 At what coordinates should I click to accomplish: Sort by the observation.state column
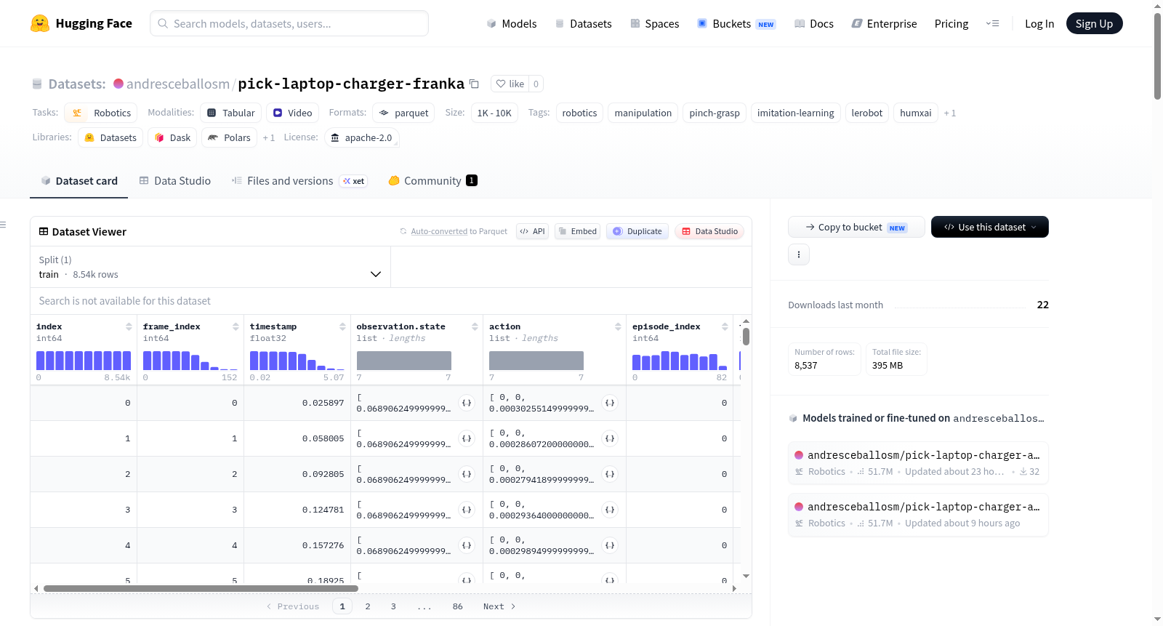pyautogui.click(x=475, y=326)
